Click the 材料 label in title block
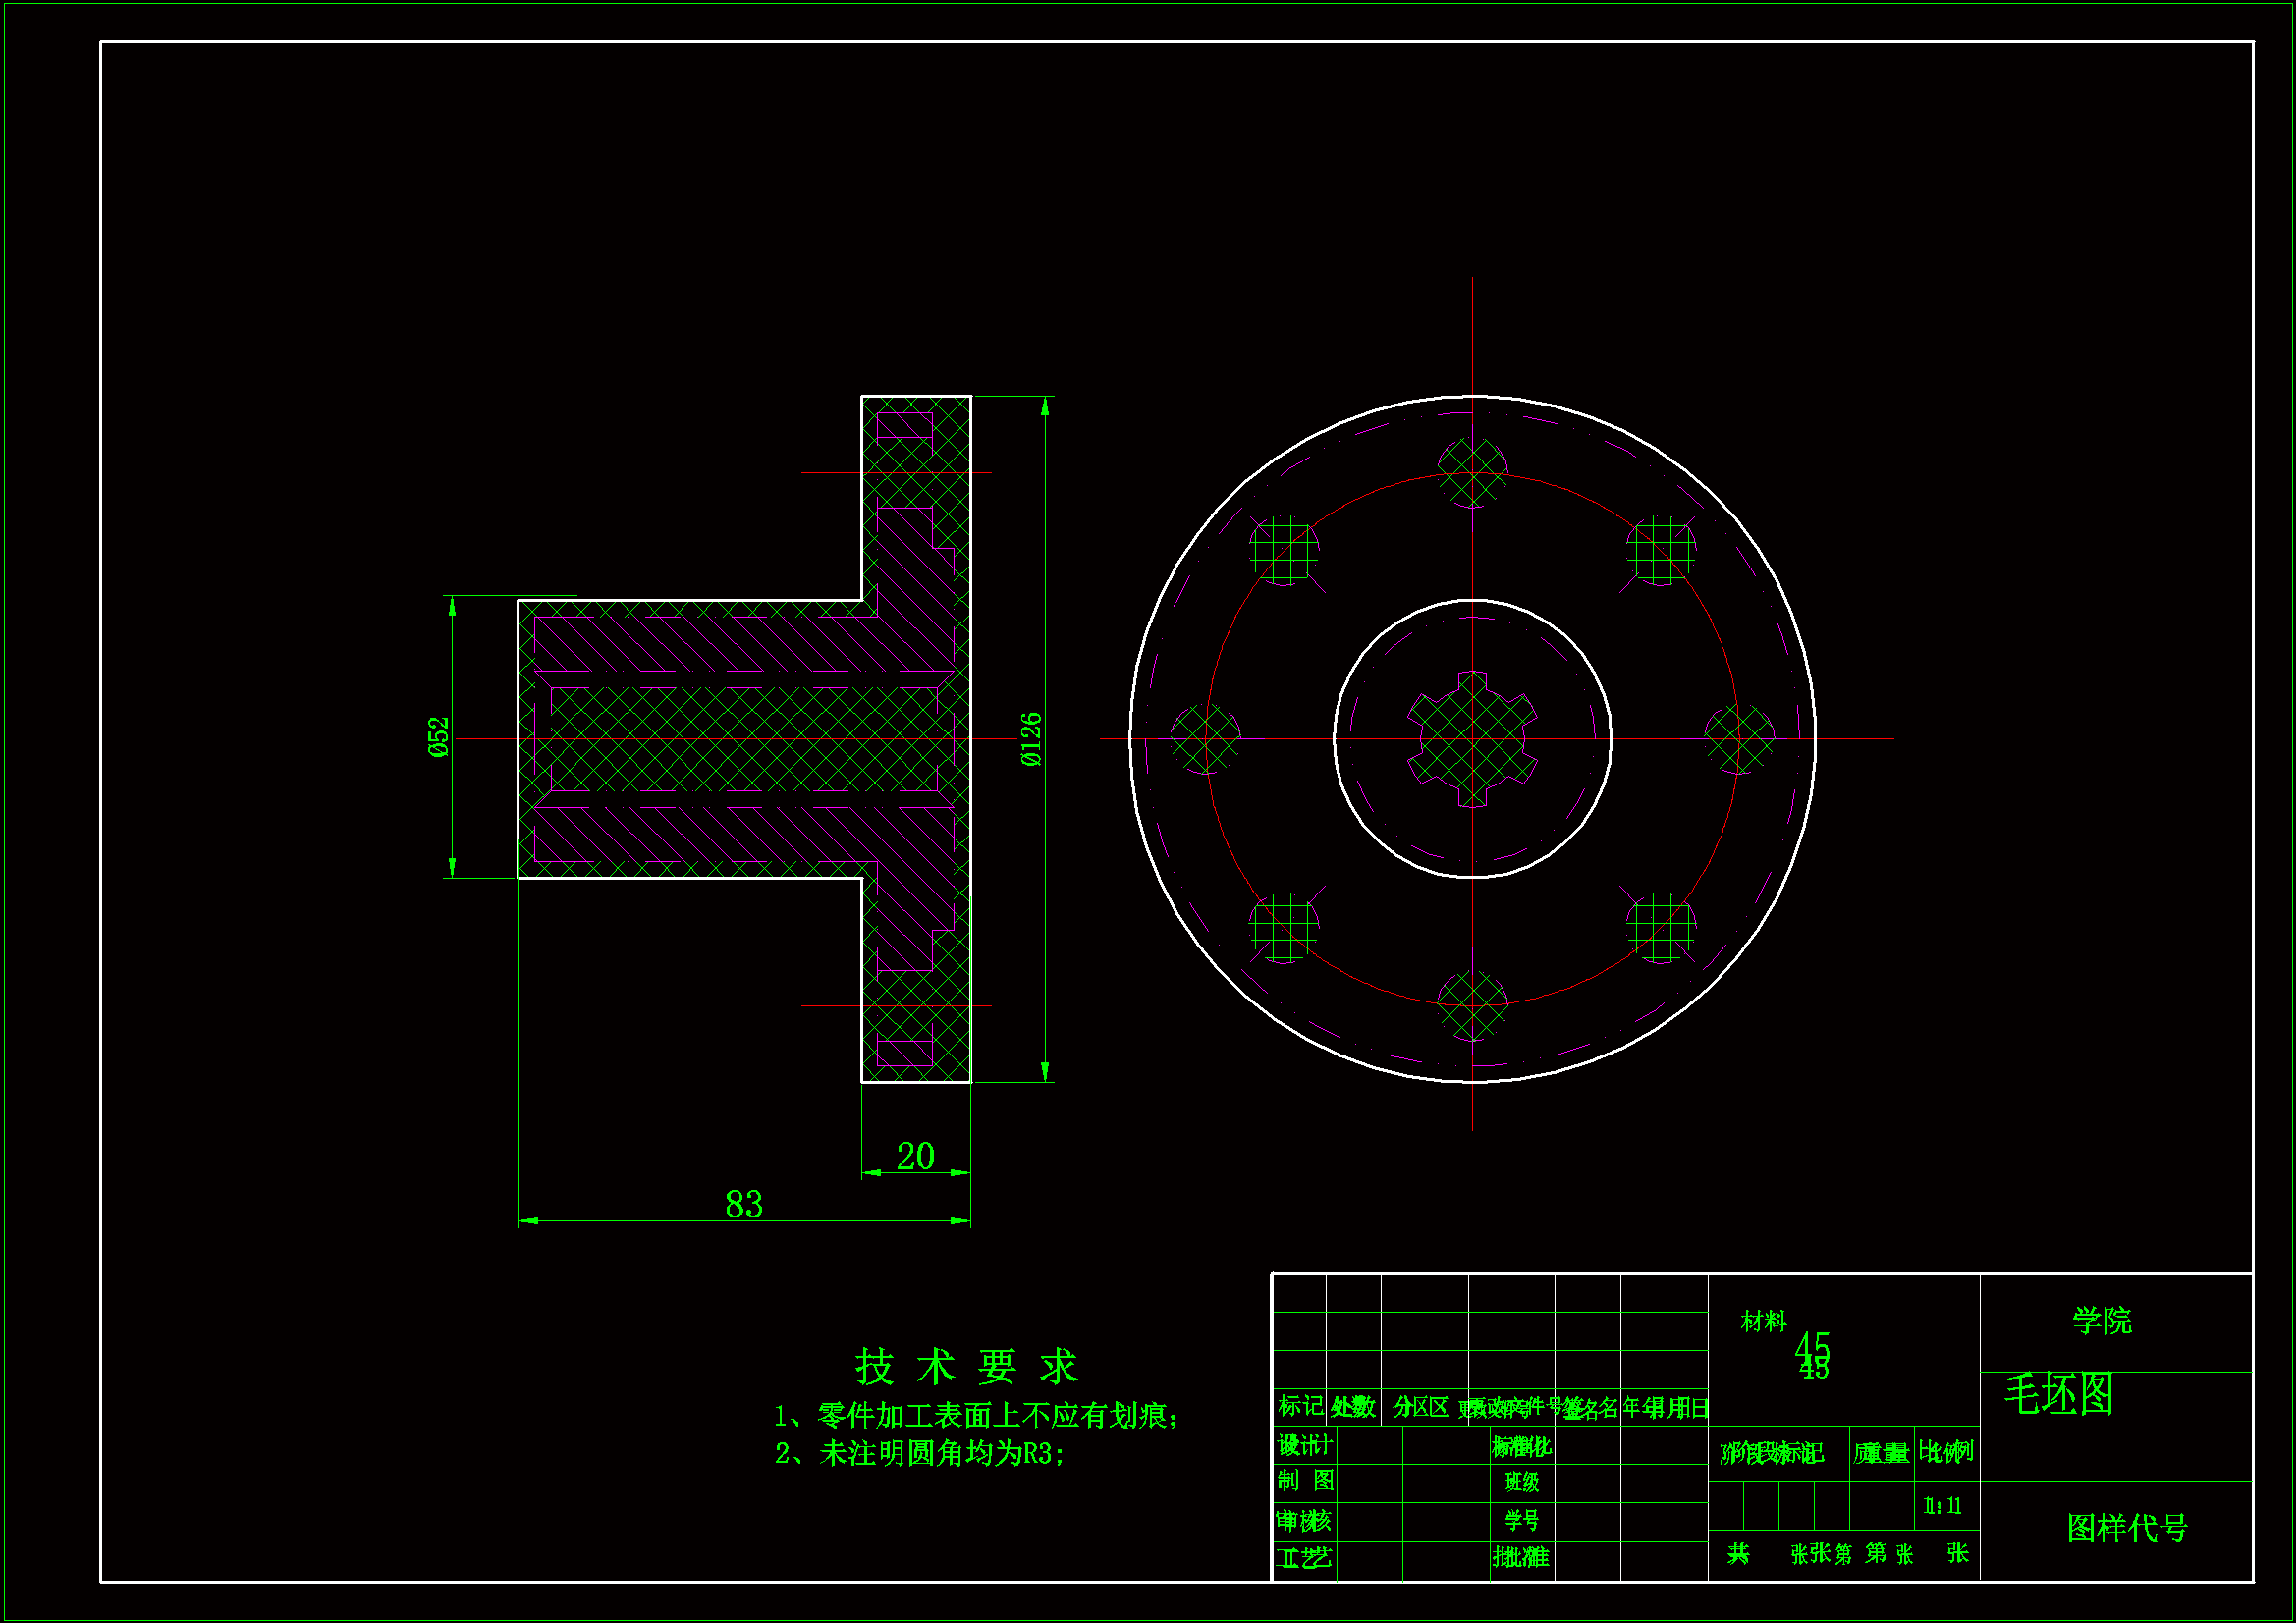 (1763, 1322)
